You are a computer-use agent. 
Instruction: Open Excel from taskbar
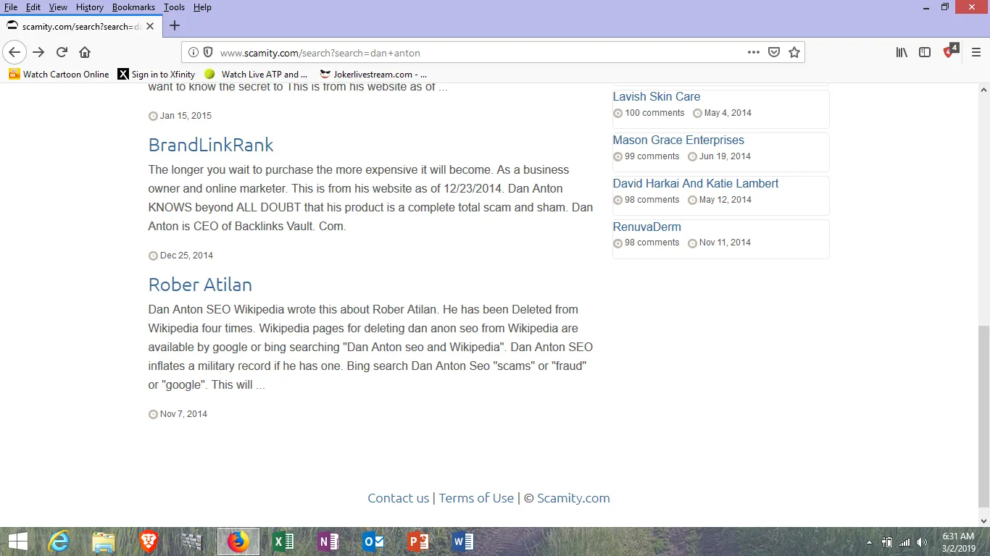[x=283, y=542]
